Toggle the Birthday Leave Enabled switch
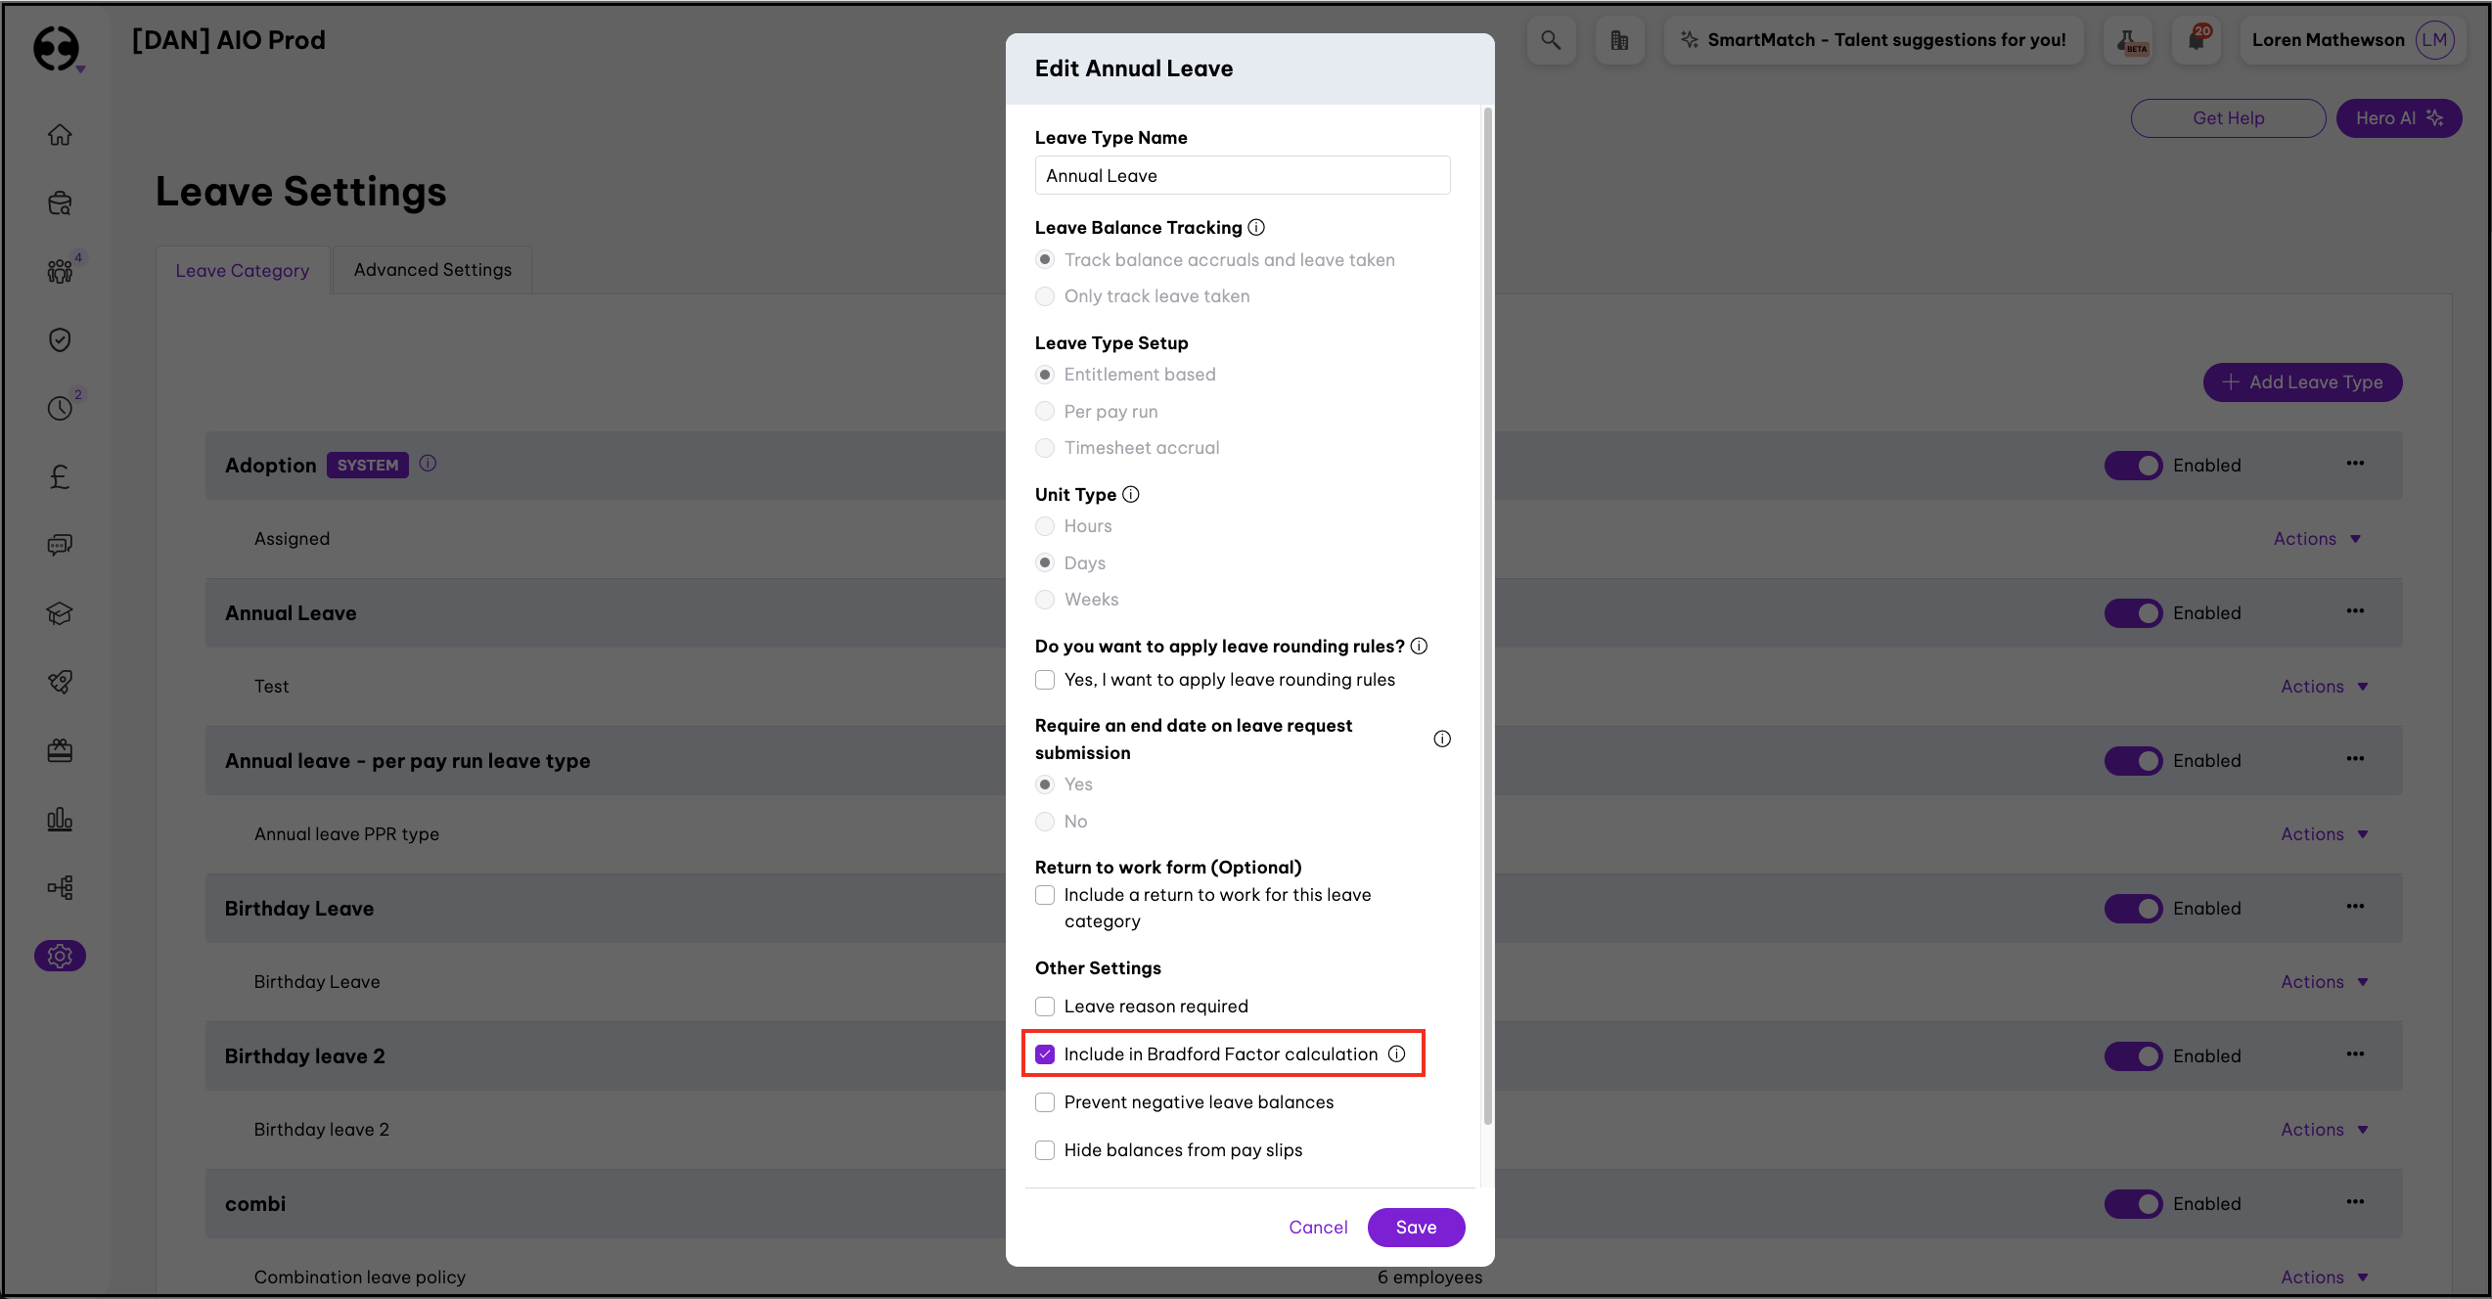 pos(2133,908)
